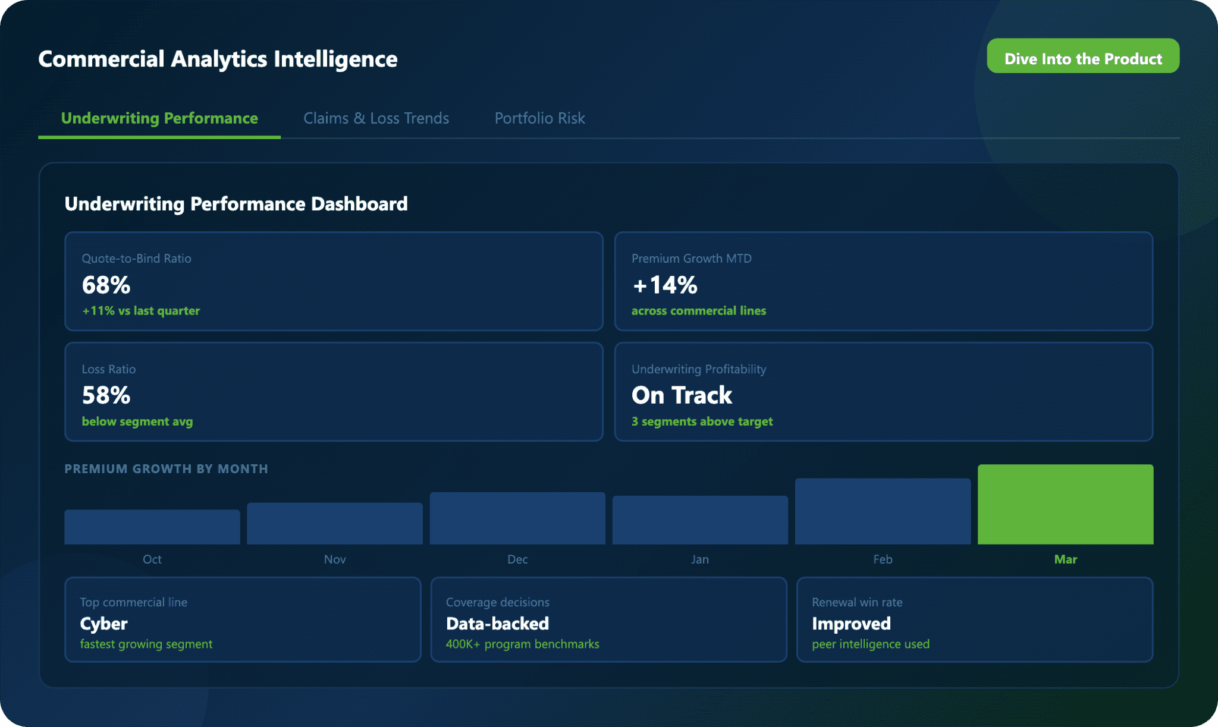Open the Top commercial line Cyber card
The width and height of the screenshot is (1218, 727).
coord(243,619)
